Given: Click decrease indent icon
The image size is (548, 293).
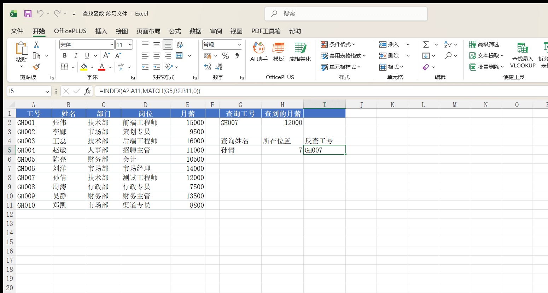Looking at the screenshot, I should [145, 67].
